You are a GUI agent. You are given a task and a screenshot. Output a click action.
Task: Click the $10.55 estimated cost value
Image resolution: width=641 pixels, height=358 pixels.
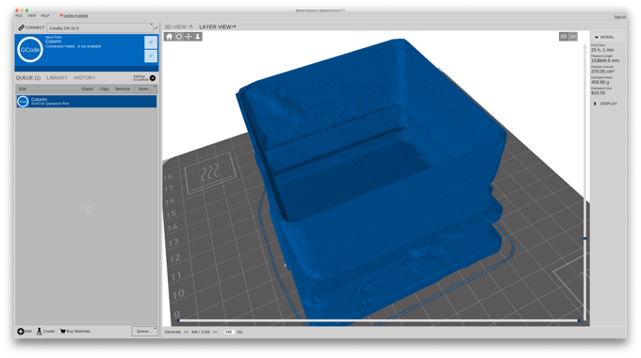598,92
